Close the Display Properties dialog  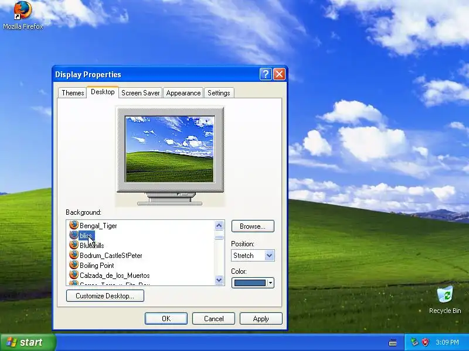coord(280,74)
